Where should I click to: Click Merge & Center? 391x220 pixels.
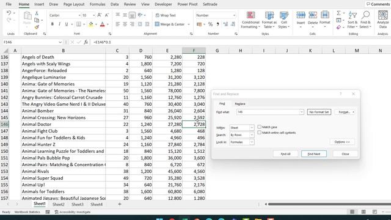pyautogui.click(x=170, y=24)
